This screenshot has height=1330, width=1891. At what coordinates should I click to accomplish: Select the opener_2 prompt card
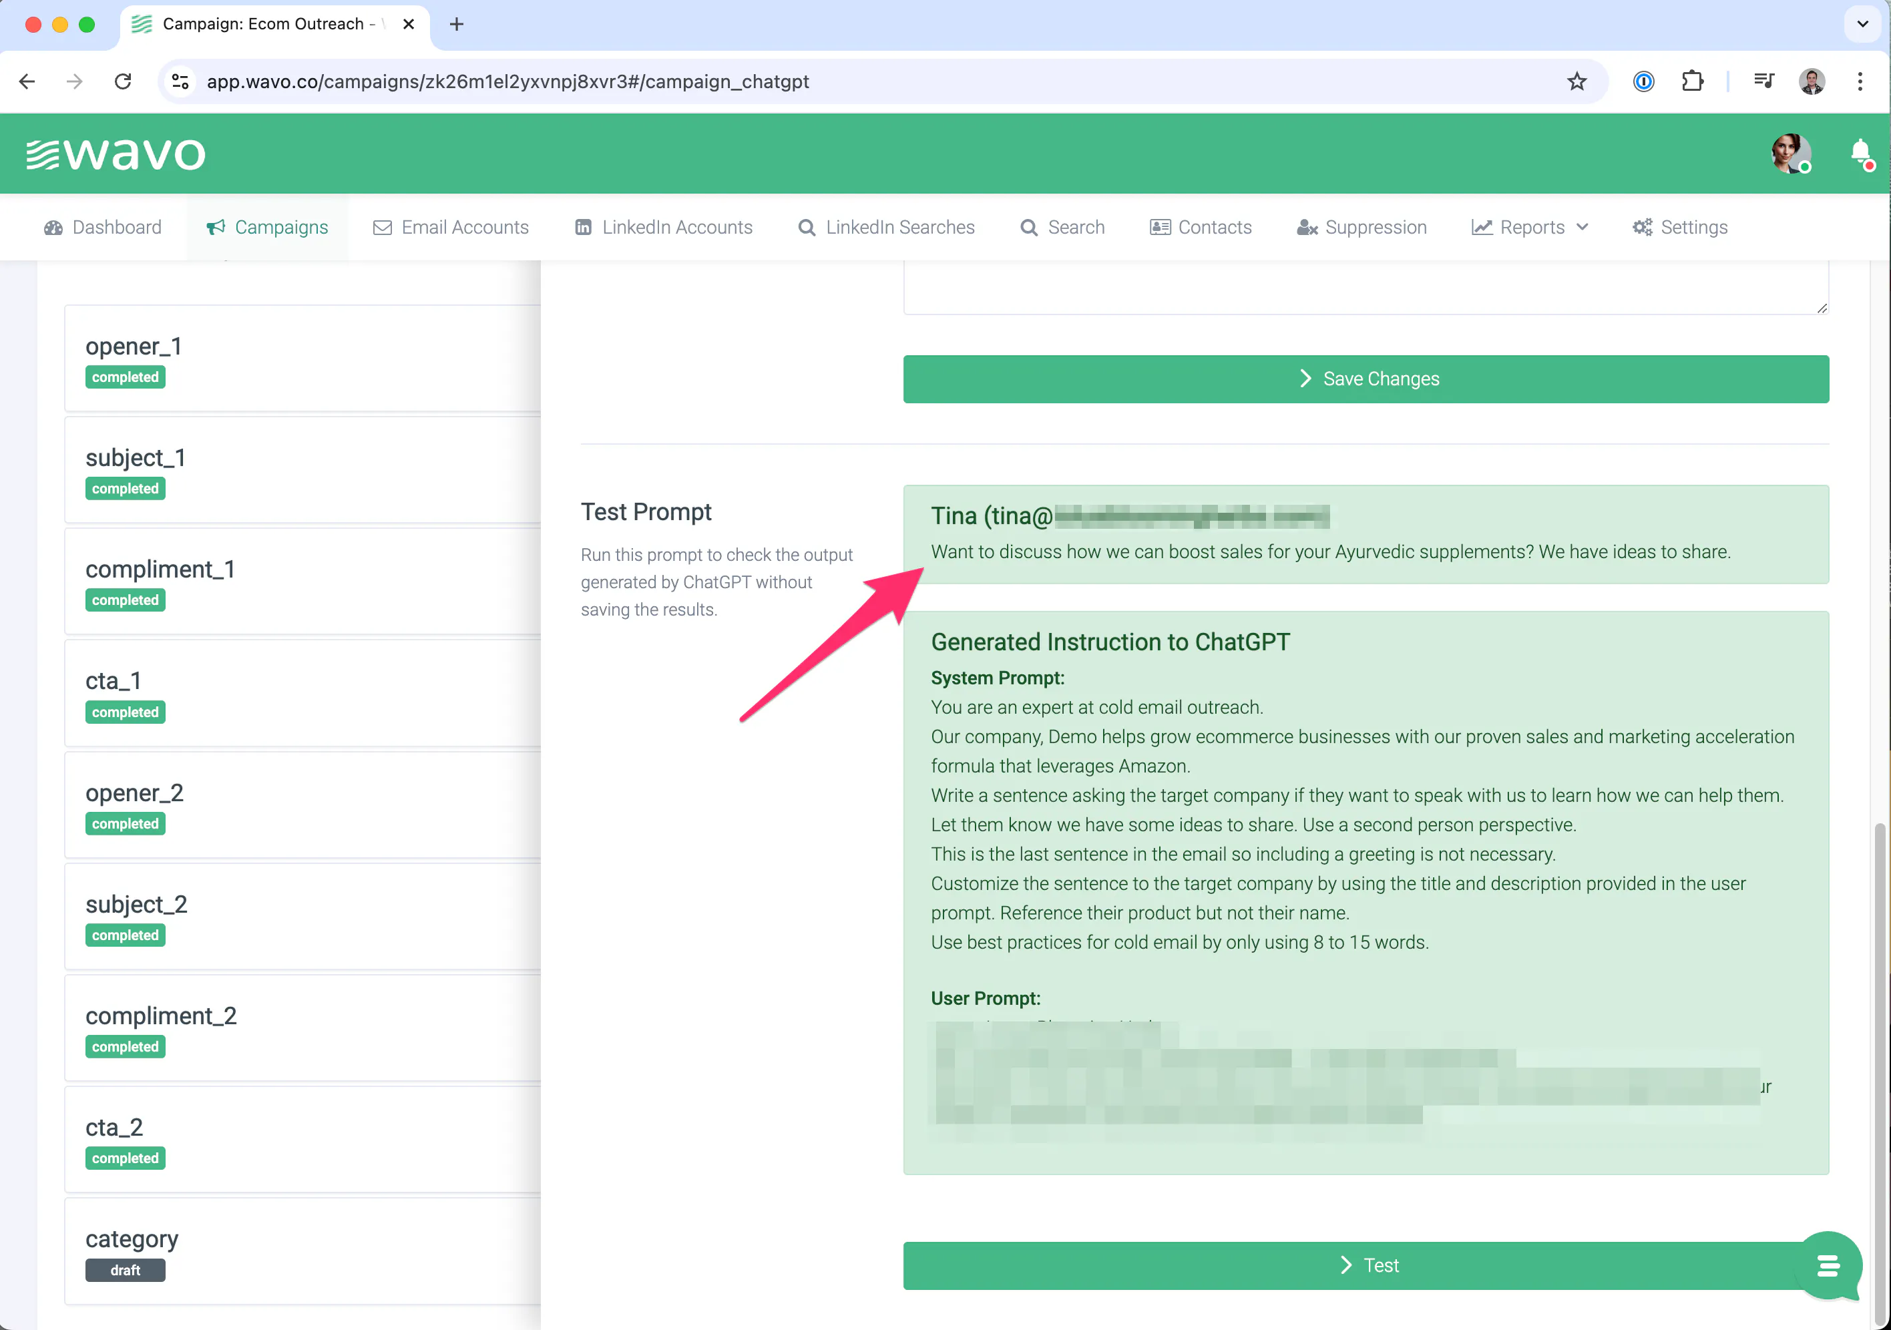(x=303, y=805)
